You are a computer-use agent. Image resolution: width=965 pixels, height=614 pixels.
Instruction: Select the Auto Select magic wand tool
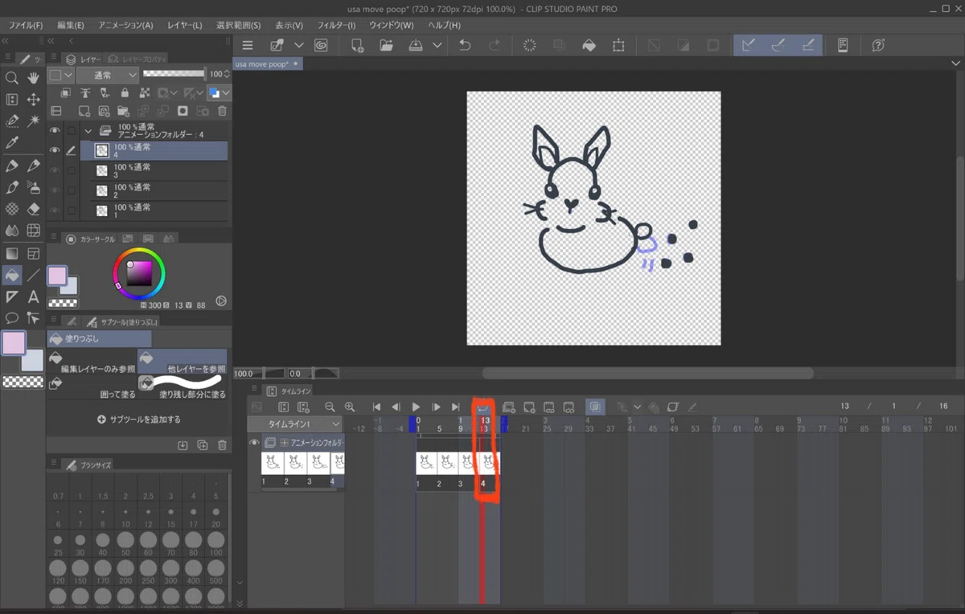(x=34, y=121)
